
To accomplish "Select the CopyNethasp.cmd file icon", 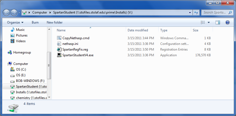I will (x=59, y=38).
